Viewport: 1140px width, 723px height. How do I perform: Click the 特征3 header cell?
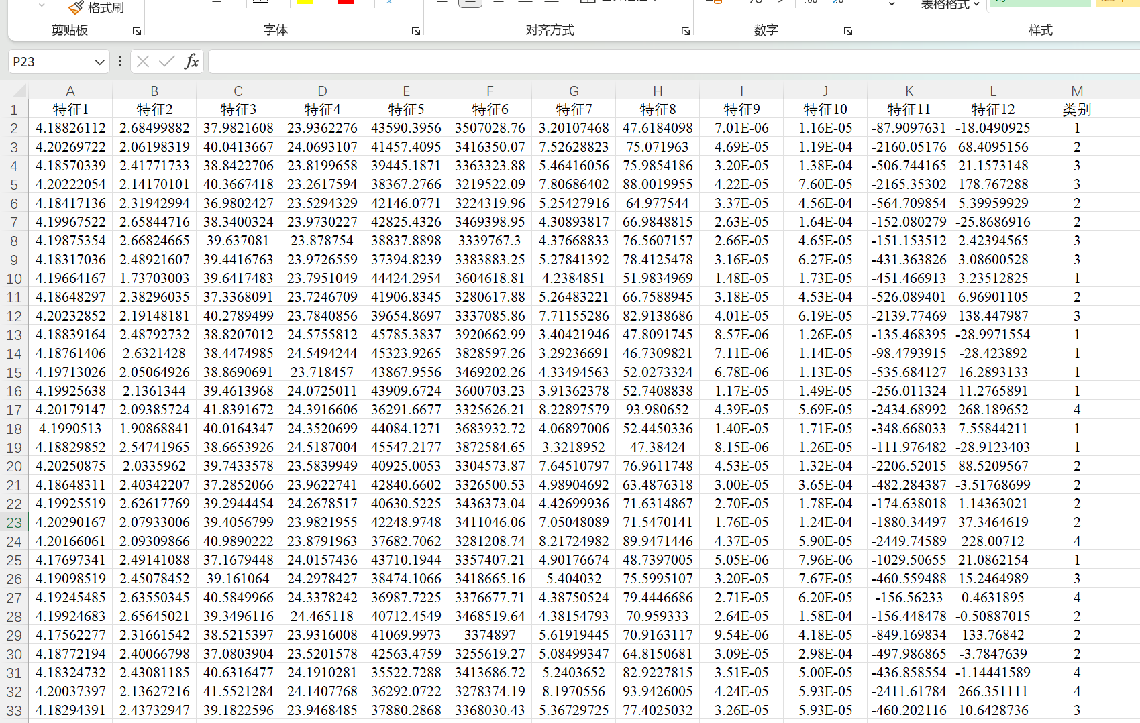(238, 109)
